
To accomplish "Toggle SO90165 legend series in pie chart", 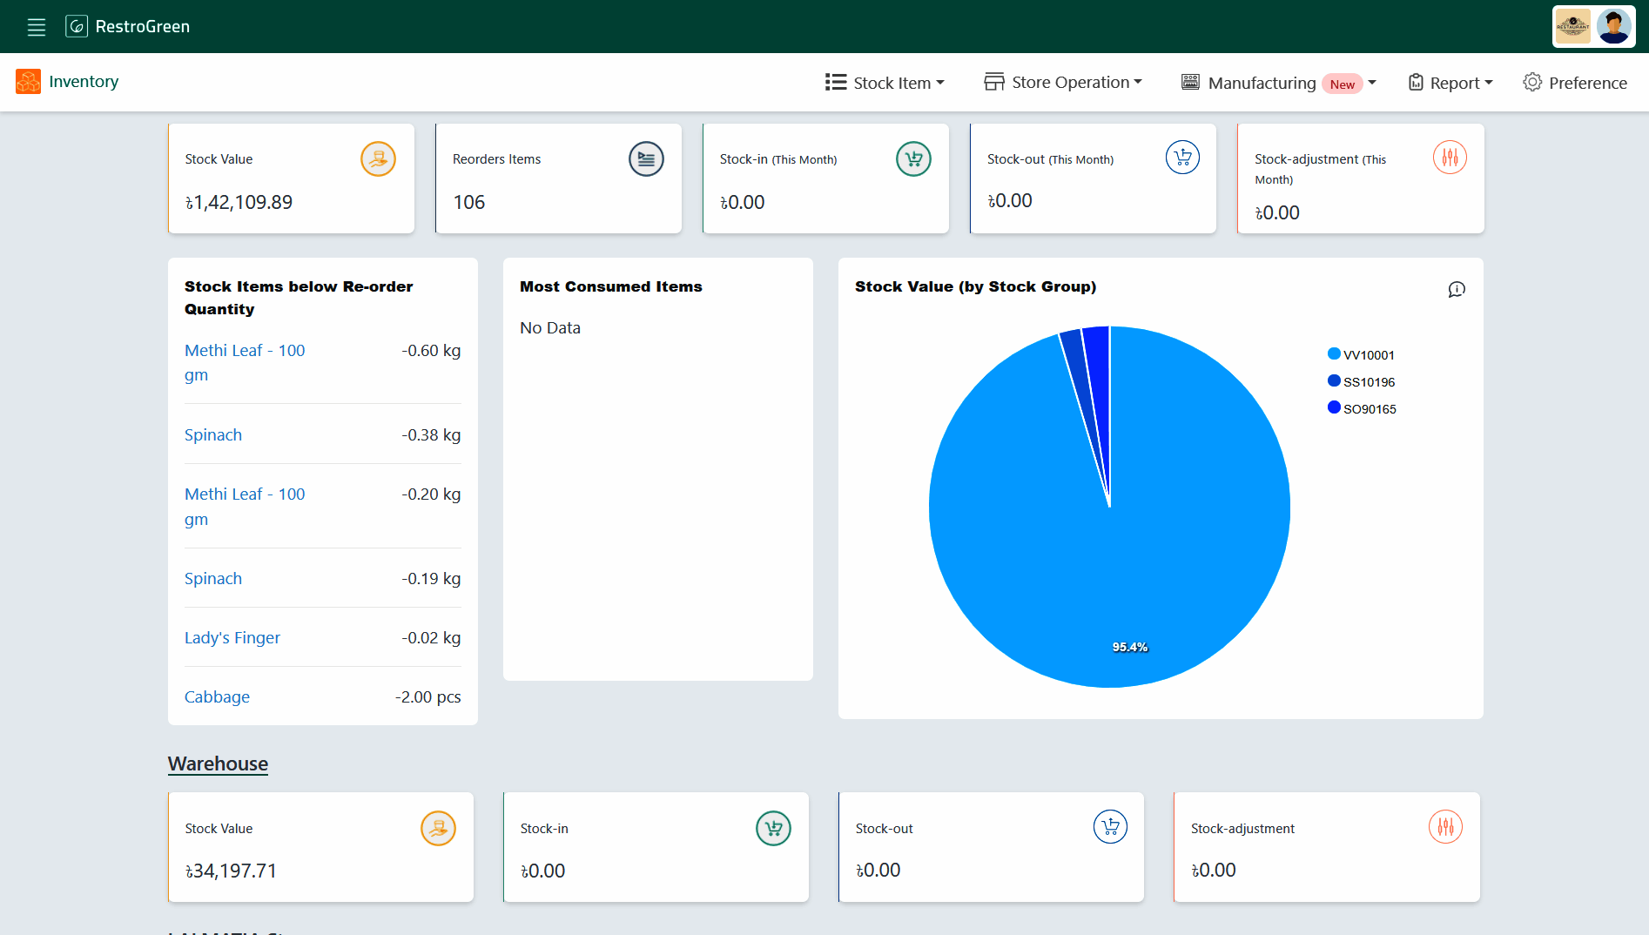I will pos(1361,408).
